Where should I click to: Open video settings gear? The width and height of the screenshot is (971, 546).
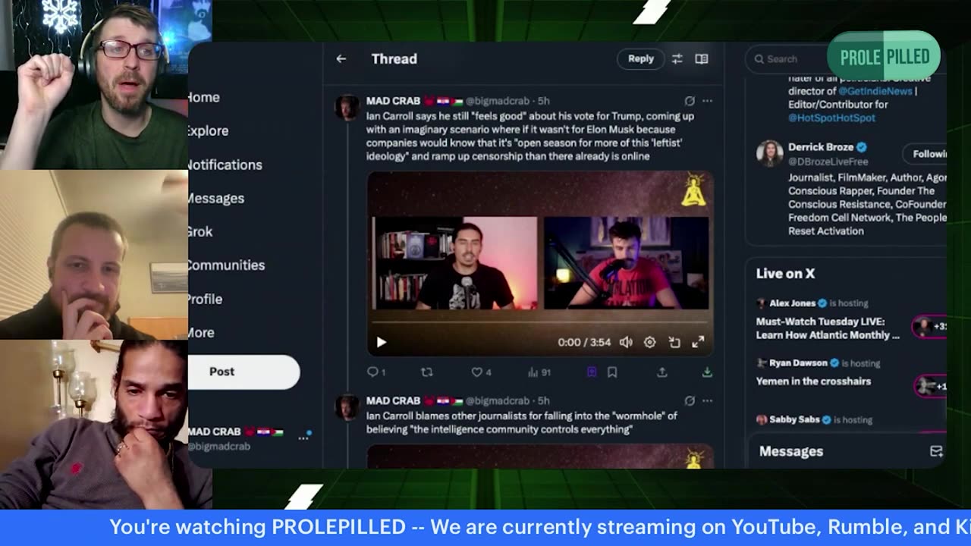650,342
